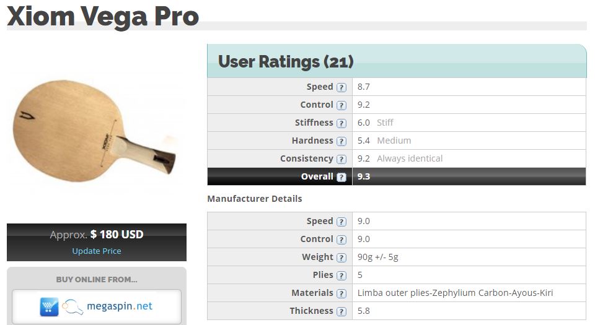The height and width of the screenshot is (325, 595).
Task: Open the Weight help question mark
Action: (x=342, y=258)
